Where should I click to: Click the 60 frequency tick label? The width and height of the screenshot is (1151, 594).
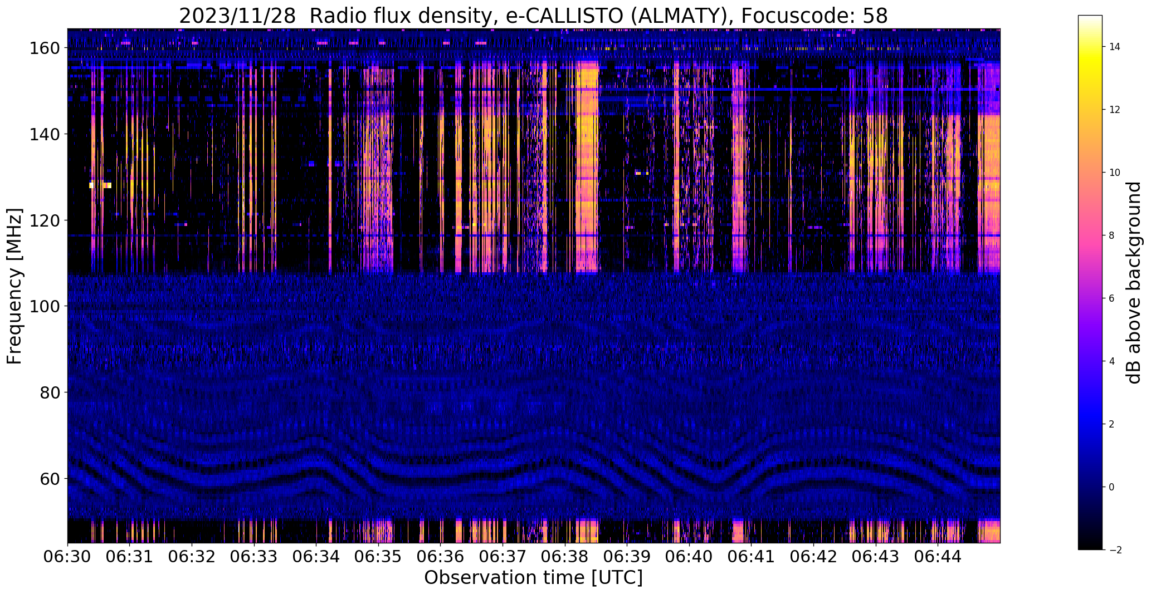[48, 478]
